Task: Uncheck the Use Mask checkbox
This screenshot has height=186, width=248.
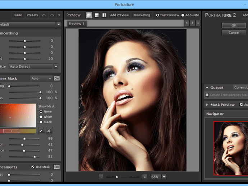Action: pyautogui.click(x=33, y=167)
